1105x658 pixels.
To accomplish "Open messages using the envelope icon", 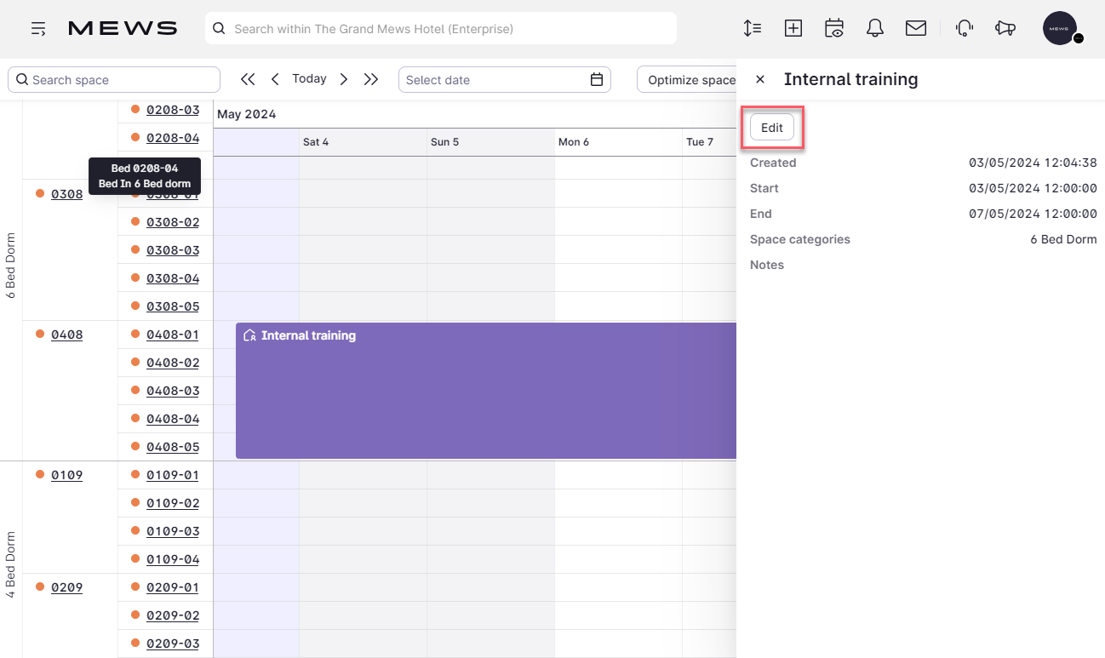I will pyautogui.click(x=915, y=28).
